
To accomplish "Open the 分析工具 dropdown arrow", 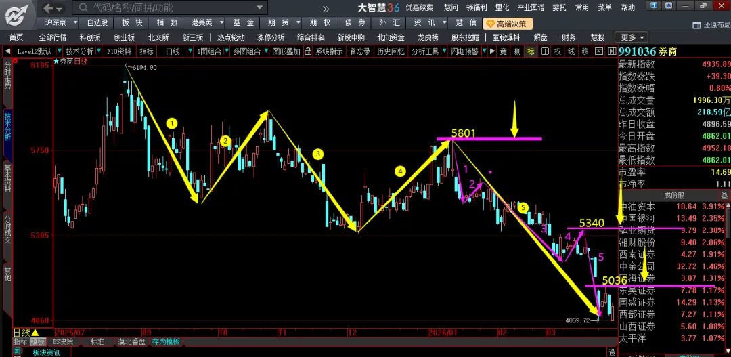I will [x=443, y=51].
